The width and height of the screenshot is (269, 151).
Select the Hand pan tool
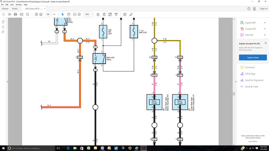click(x=69, y=14)
